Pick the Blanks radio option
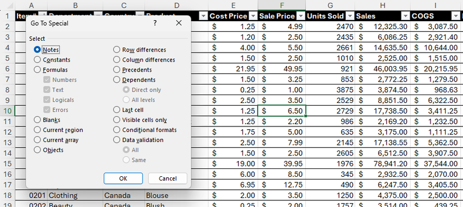Image resolution: width=463 pixels, height=207 pixels. point(37,120)
